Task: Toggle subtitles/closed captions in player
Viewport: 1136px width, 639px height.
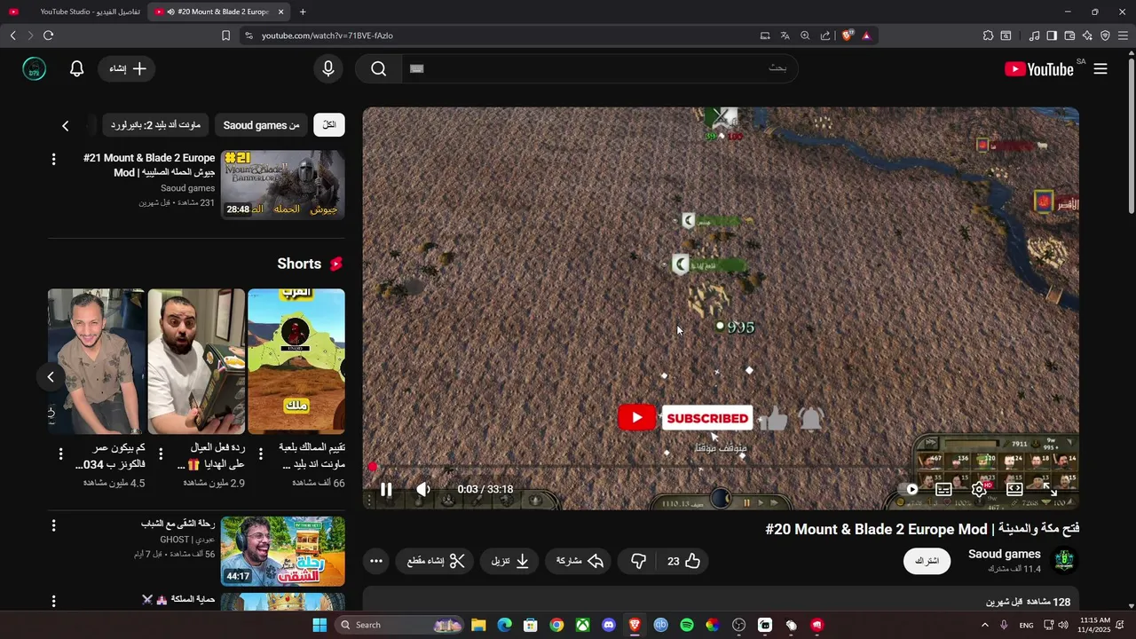Action: [943, 489]
